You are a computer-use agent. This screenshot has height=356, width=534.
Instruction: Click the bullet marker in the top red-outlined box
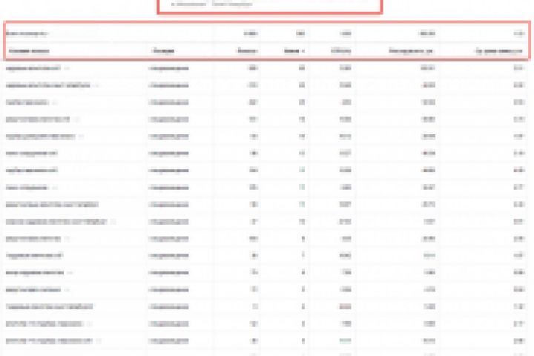point(173,4)
